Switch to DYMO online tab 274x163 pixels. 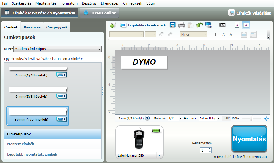(x=99, y=13)
